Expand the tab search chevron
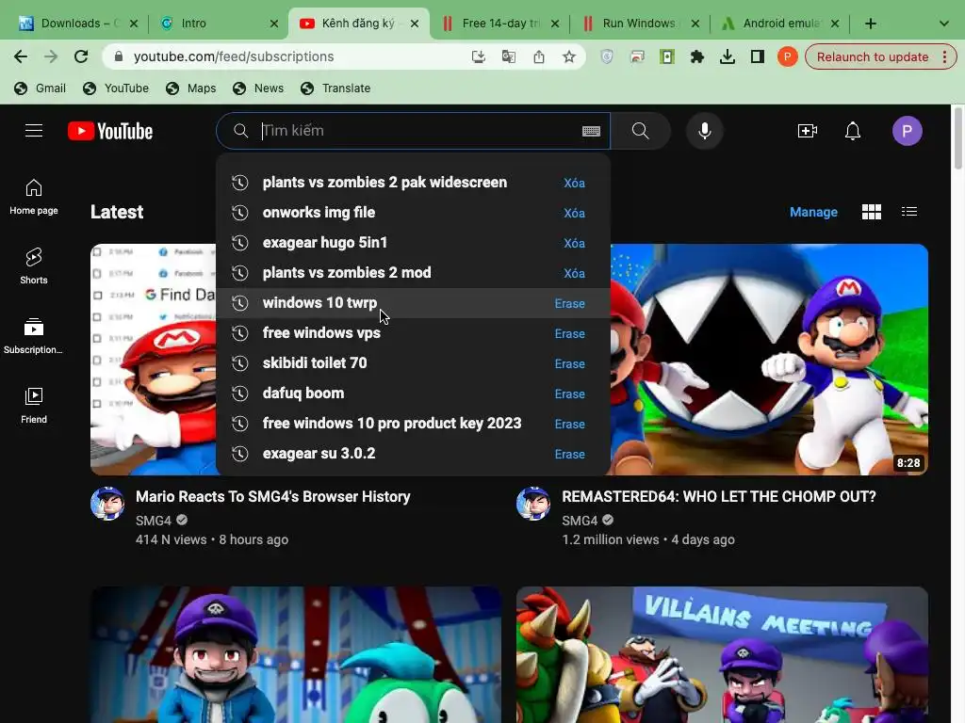 [x=943, y=24]
